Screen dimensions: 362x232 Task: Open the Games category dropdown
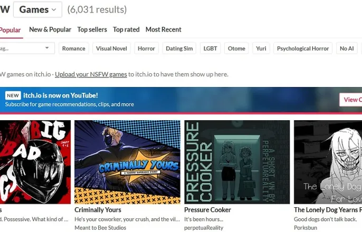click(37, 9)
